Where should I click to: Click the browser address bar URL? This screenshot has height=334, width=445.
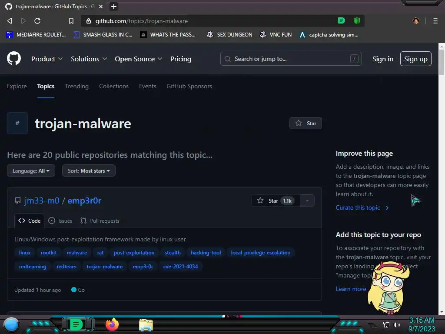coord(141,21)
